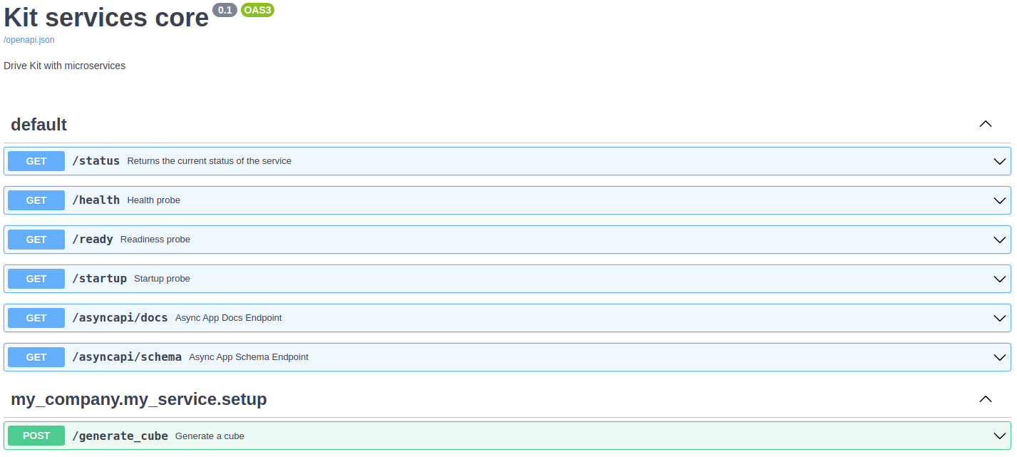Expand the /startup endpoint chevron
This screenshot has width=1017, height=457.
coord(1000,279)
